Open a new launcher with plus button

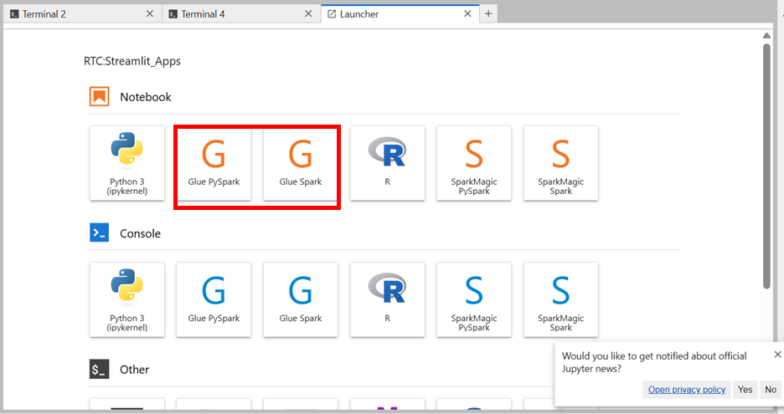pos(488,14)
